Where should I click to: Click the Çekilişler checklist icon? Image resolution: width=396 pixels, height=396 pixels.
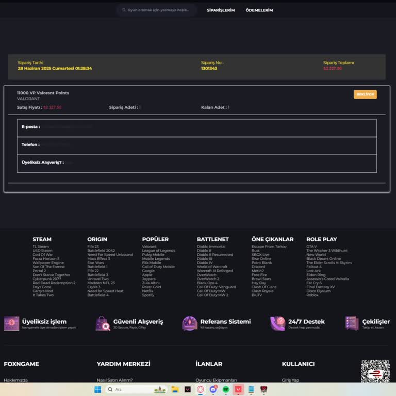[352, 323]
